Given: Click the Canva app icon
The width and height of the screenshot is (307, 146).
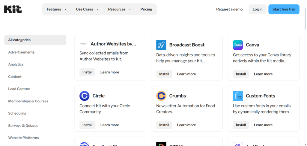Looking at the screenshot, I should [238, 45].
